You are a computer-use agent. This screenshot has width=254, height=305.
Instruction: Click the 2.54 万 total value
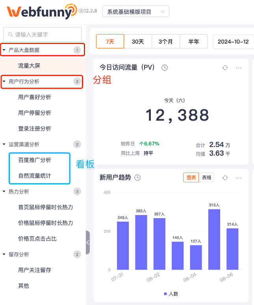click(x=219, y=145)
